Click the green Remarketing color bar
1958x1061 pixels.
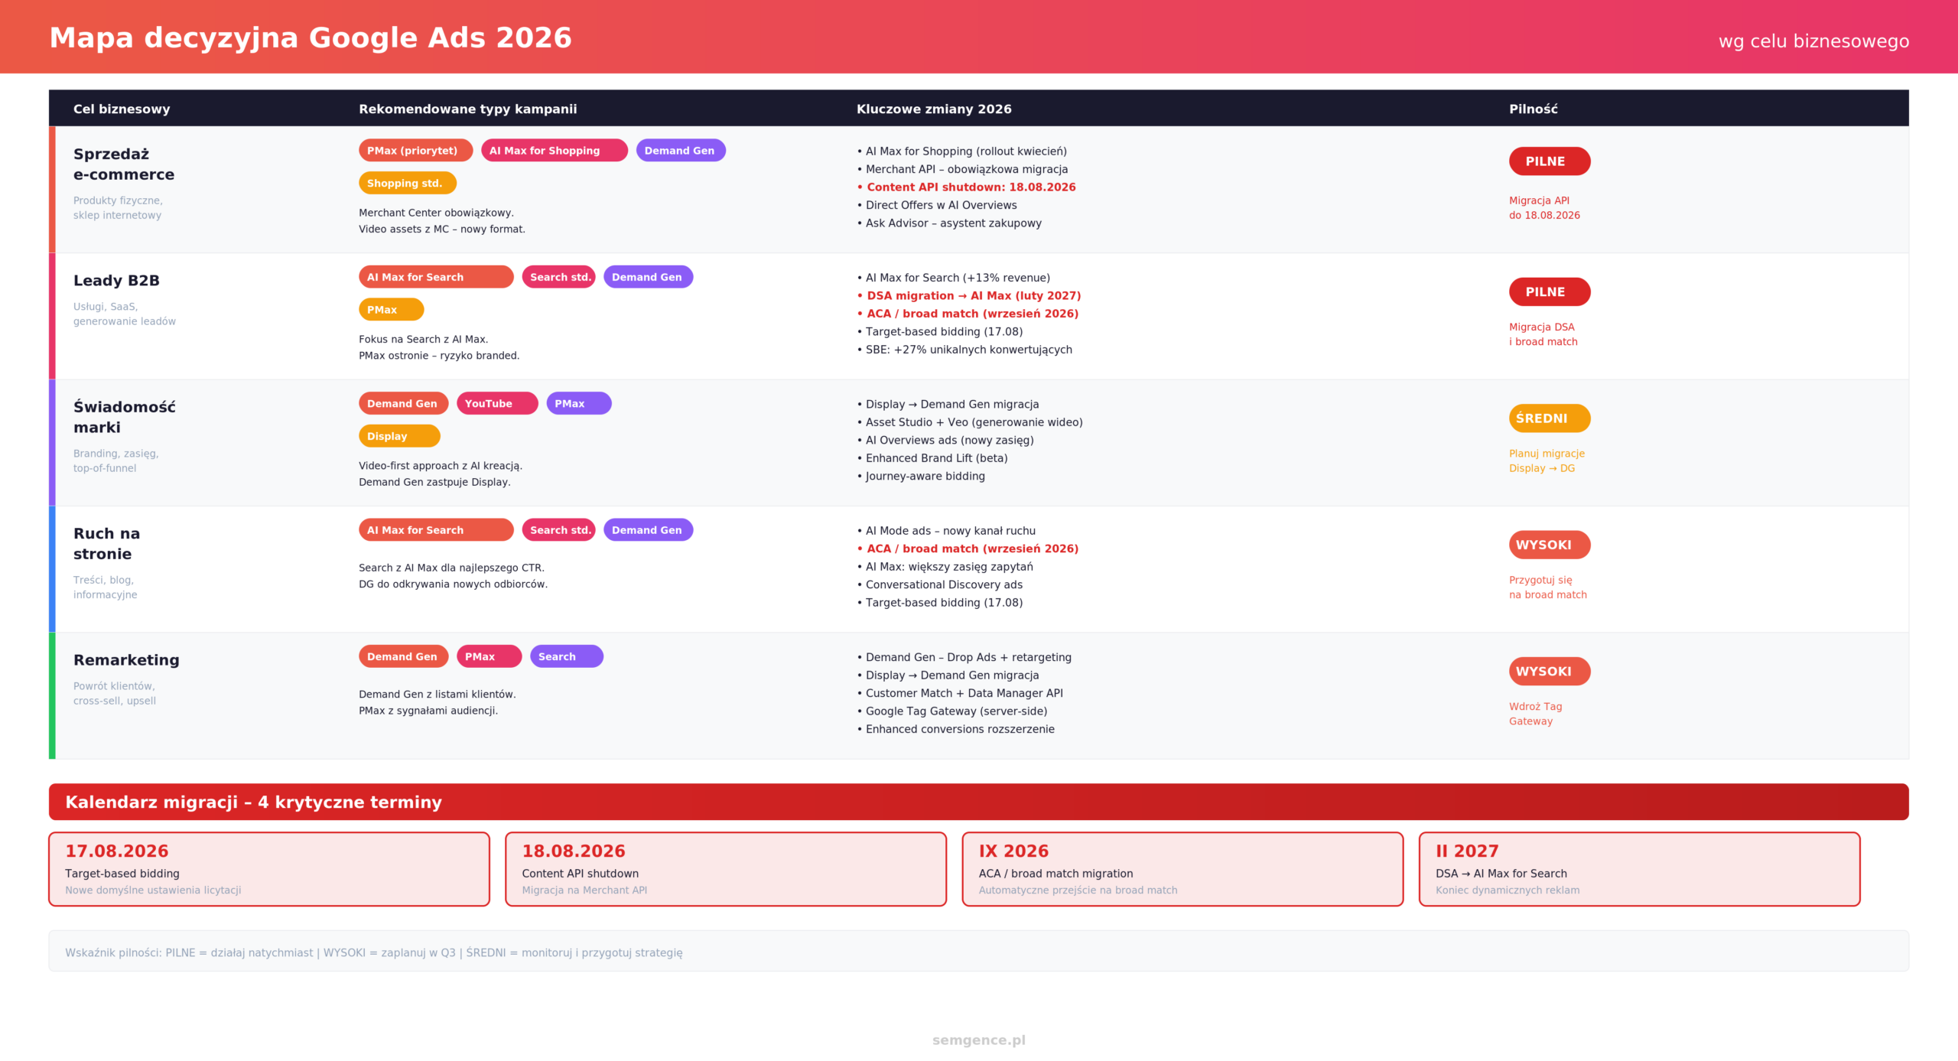point(52,696)
